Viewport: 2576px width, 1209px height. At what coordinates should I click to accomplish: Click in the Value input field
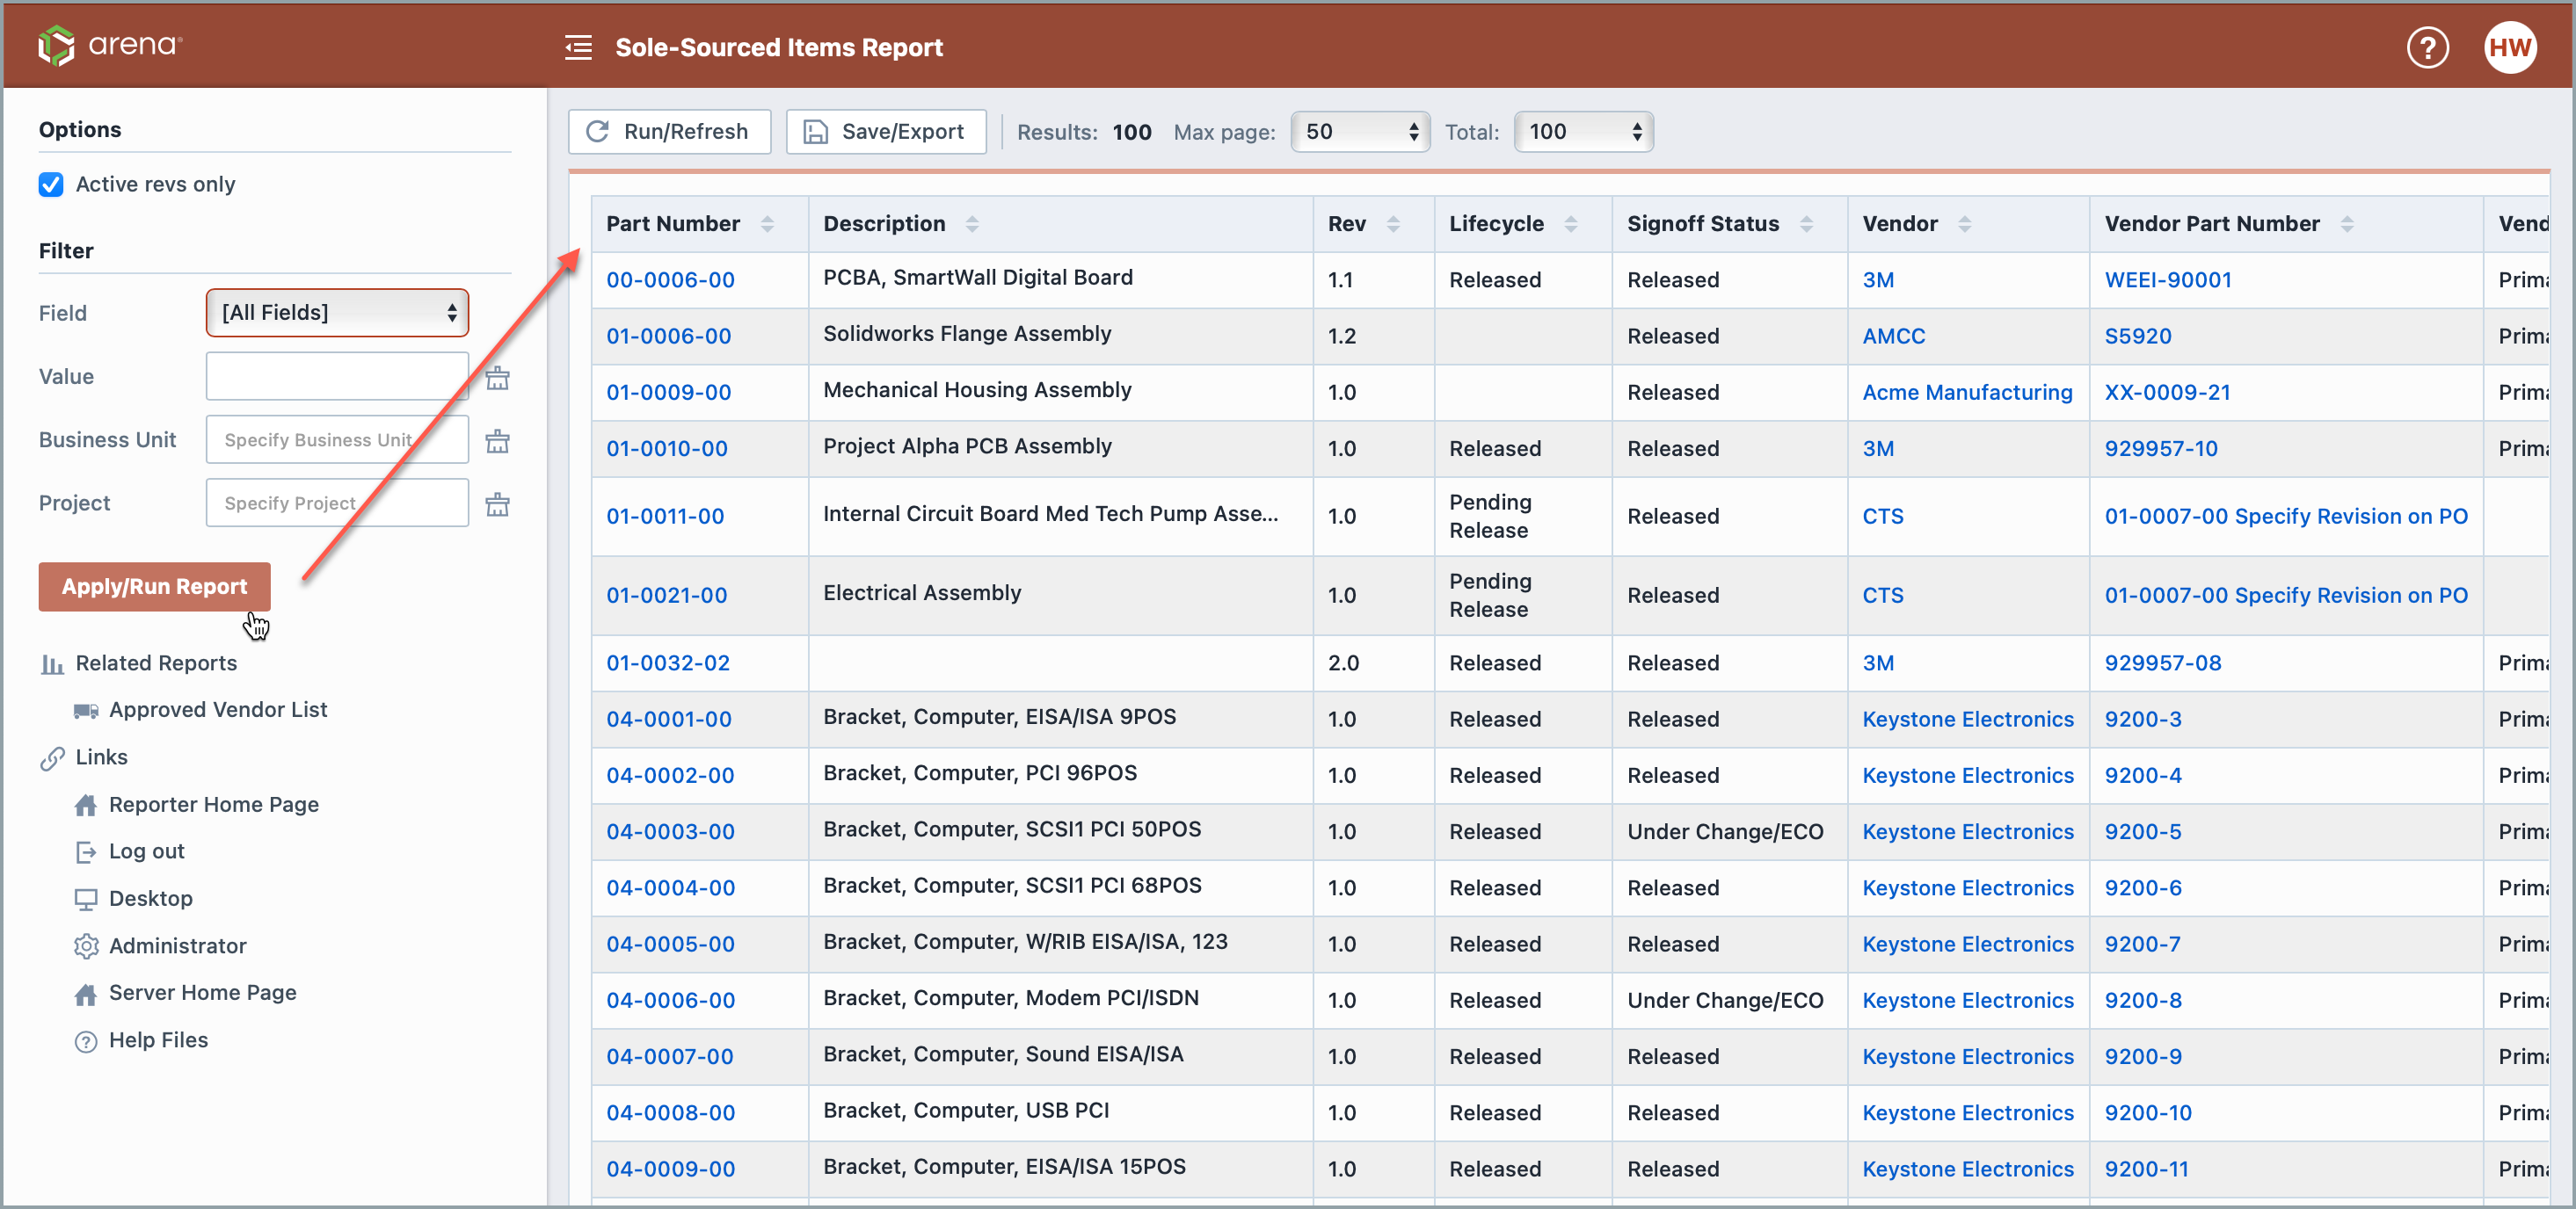click(x=337, y=377)
